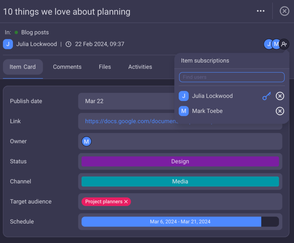This screenshot has height=243, width=294.
Task: Close the item card panel
Action: pos(284,11)
